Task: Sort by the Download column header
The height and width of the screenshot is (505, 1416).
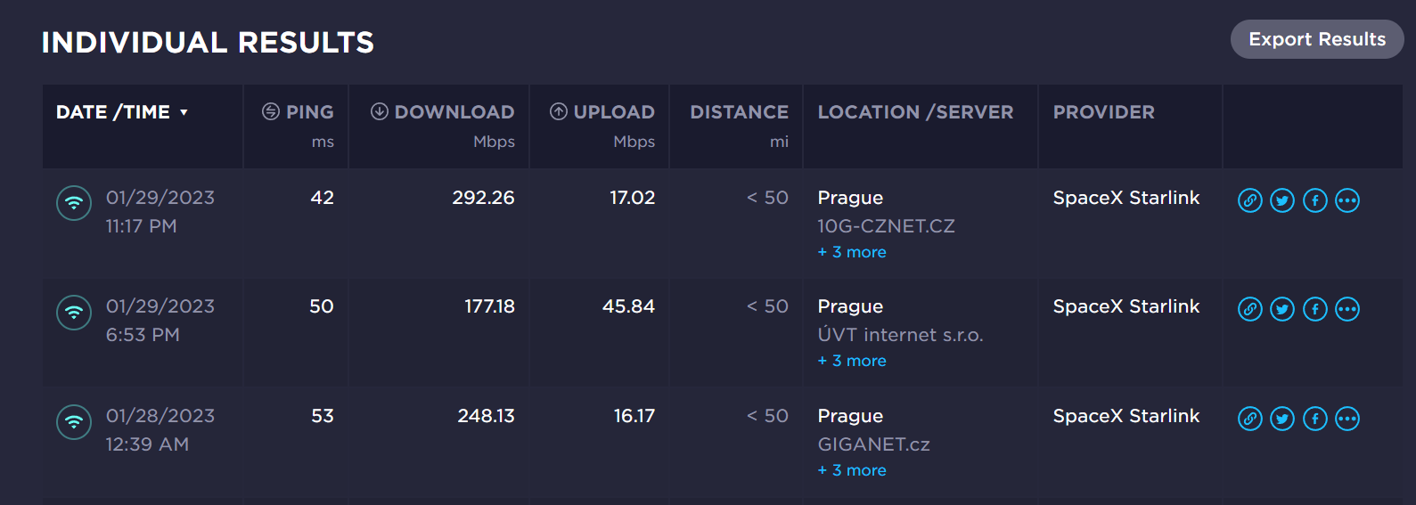Action: pos(454,112)
